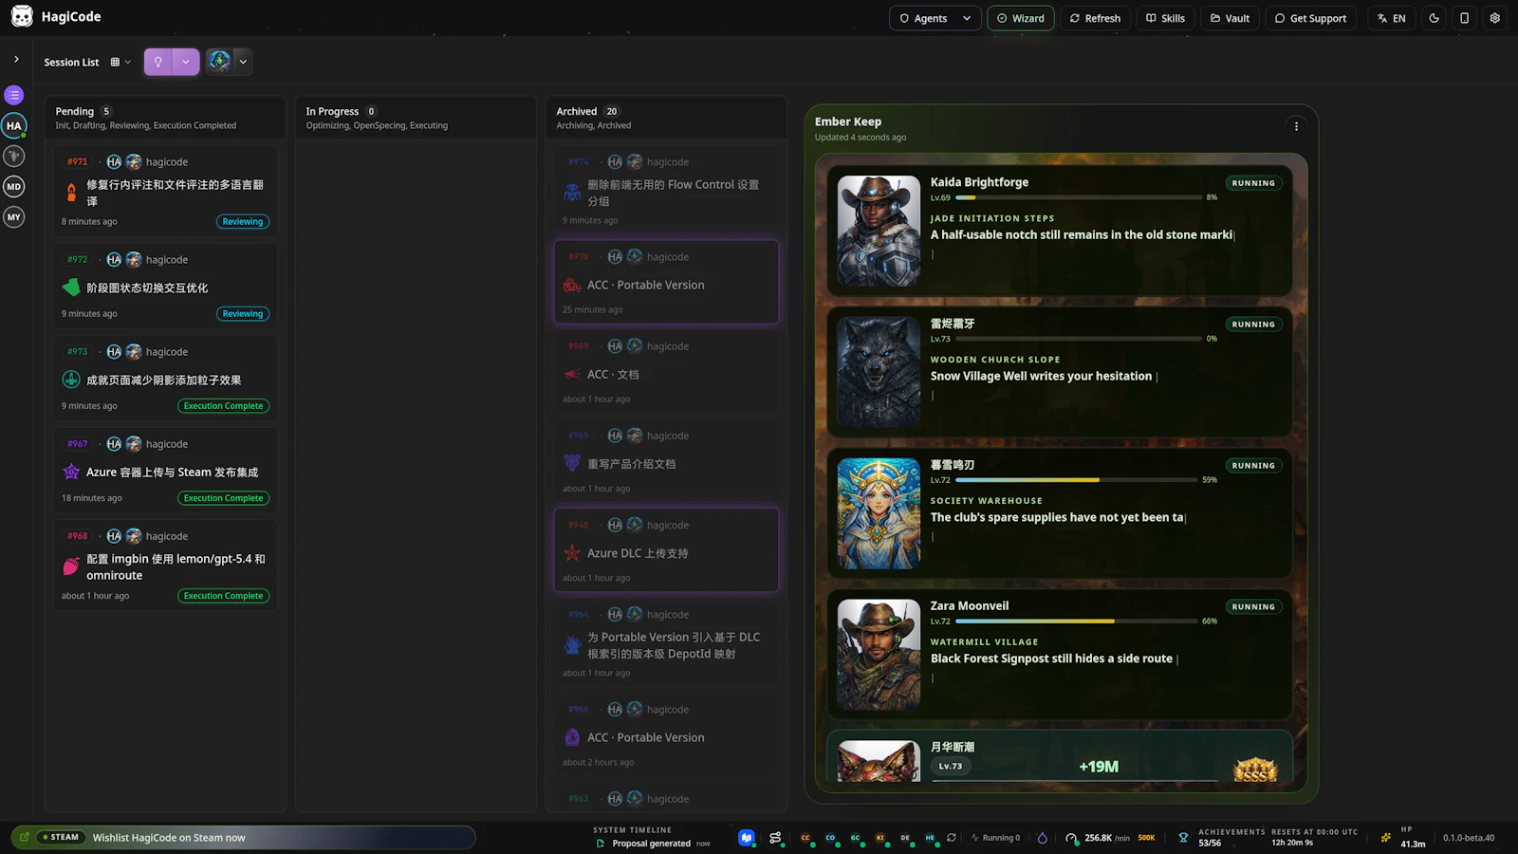
Task: Open the agent avatar dropdown next to Session List
Action: point(243,62)
